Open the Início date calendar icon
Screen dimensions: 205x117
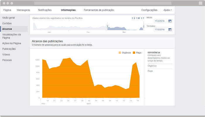click(170, 21)
